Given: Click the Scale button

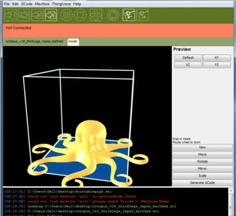Looking at the screenshot, I should [203, 176].
